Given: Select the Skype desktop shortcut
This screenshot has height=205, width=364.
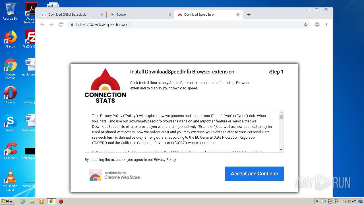Looking at the screenshot, I should click(x=10, y=123).
